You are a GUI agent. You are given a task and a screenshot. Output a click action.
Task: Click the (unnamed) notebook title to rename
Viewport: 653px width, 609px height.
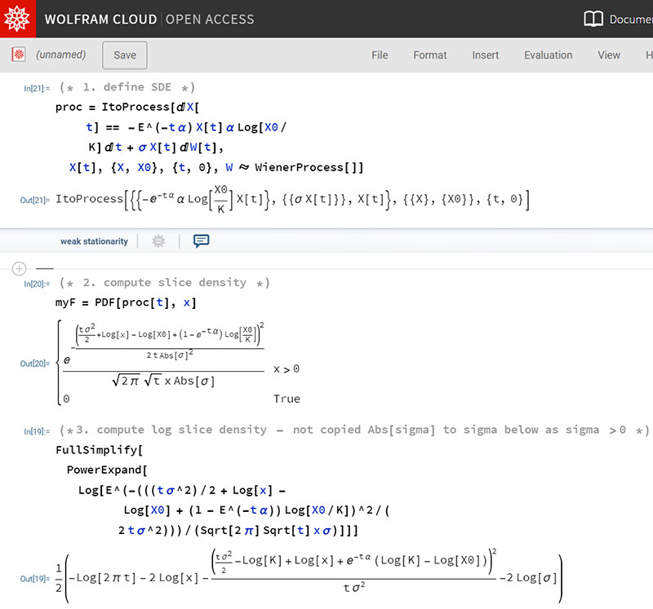point(61,55)
